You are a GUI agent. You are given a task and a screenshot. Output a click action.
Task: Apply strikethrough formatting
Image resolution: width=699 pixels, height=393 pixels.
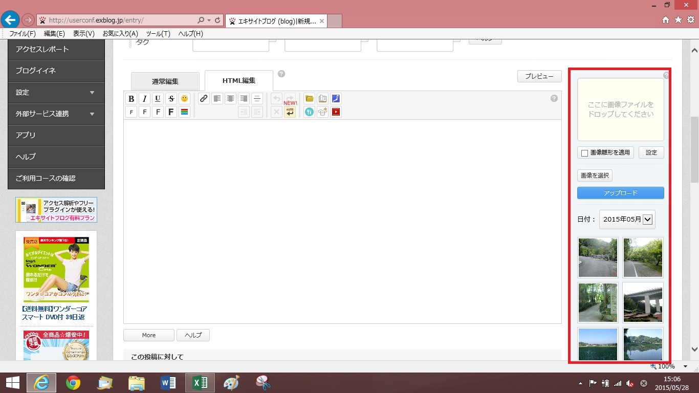tap(171, 99)
